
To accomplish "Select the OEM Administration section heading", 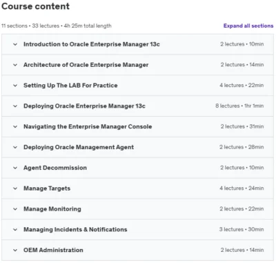I will pos(53,250).
